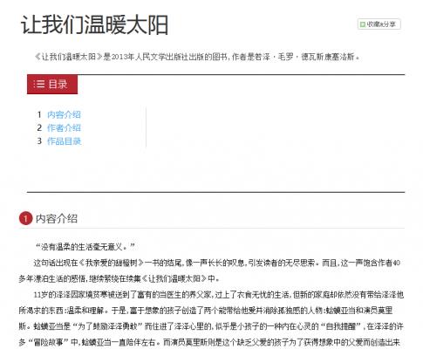Click the quote line 没有温柔的生活毫无意义
The image size is (423, 349).
[85, 247]
